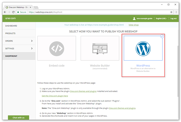Open a new browser tab
Viewport: 181px width, 122px height.
[x=36, y=8]
